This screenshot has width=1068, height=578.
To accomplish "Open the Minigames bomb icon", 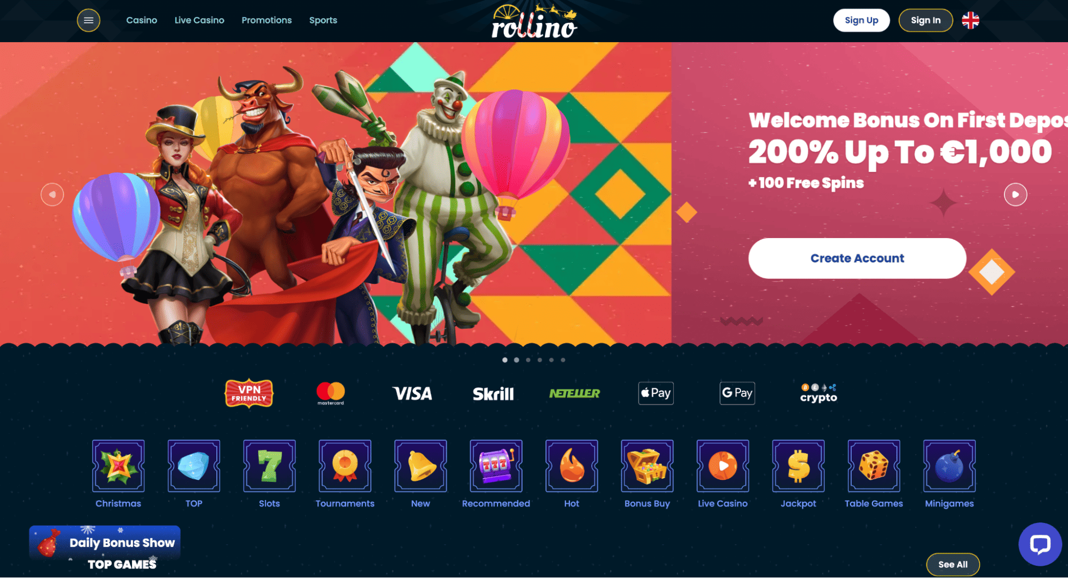I will click(x=949, y=466).
